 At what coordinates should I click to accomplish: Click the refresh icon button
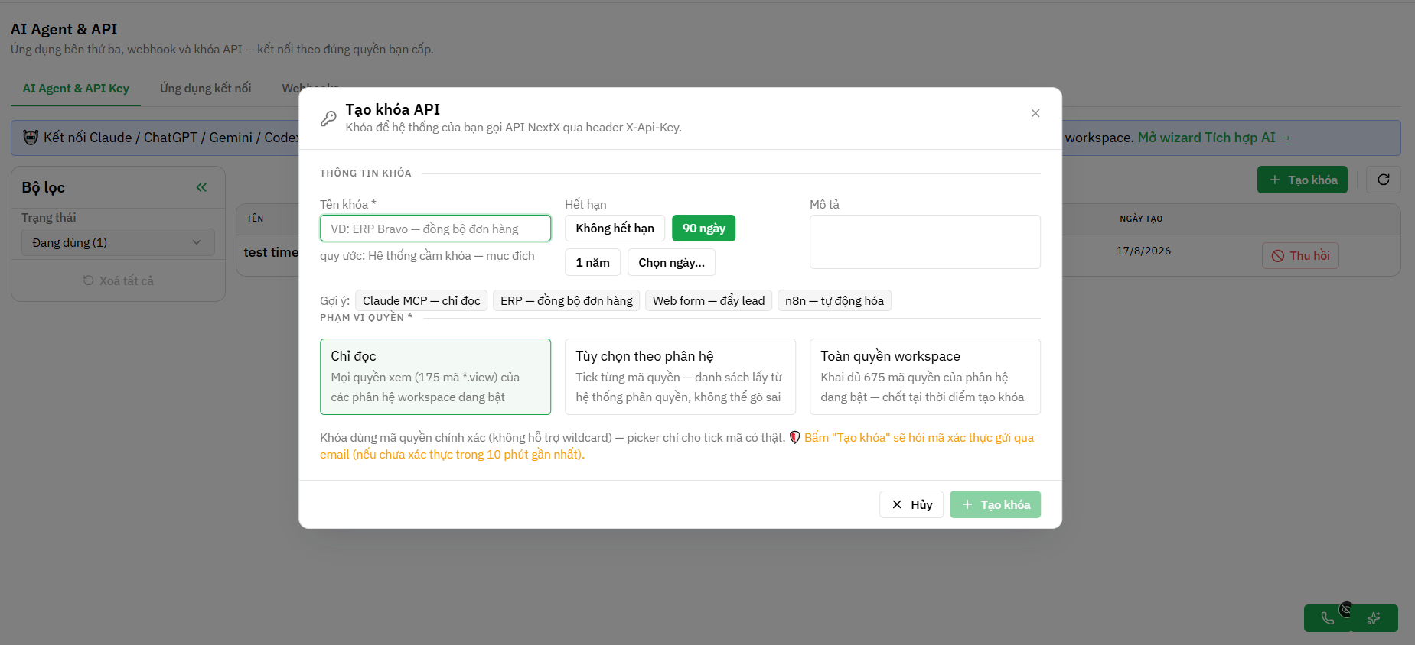1384,180
